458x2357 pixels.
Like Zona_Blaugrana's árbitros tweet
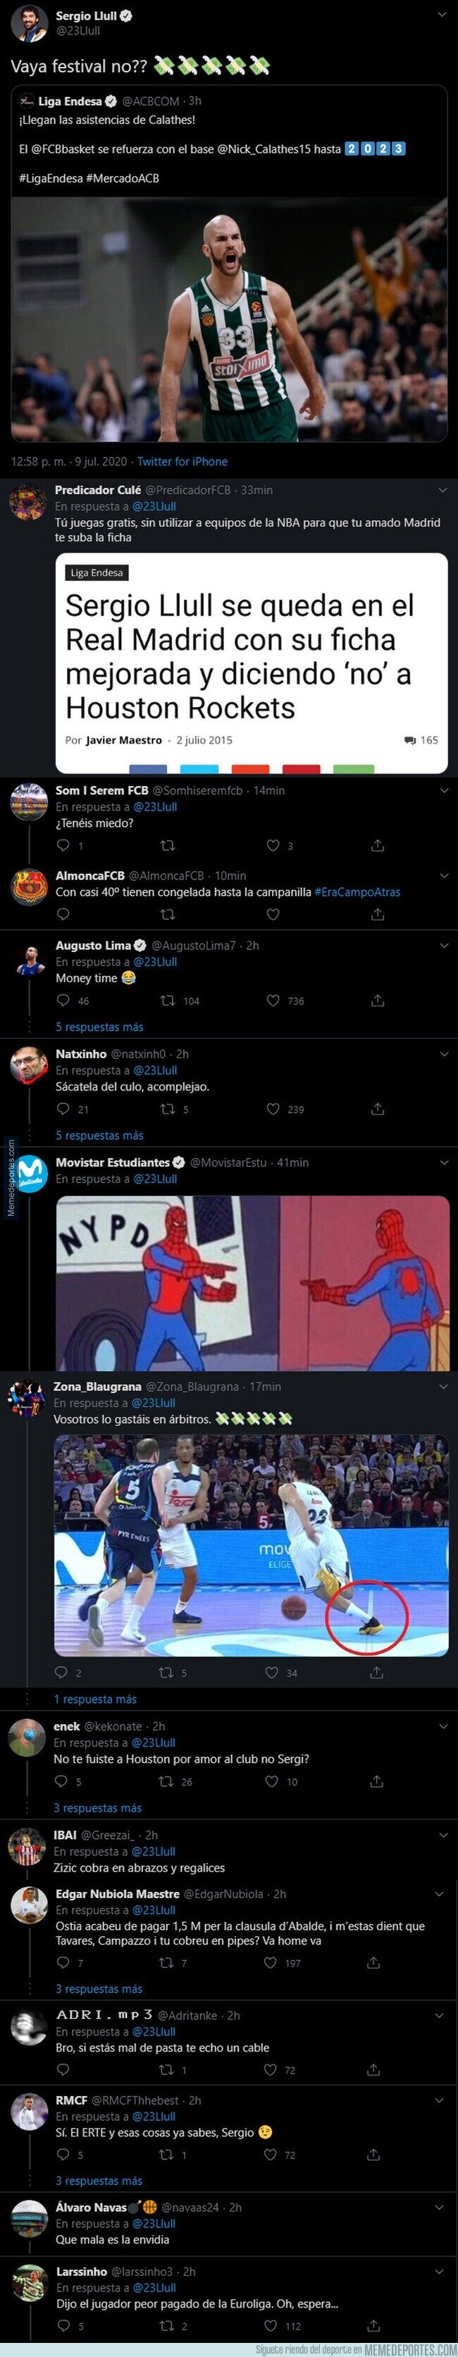tap(271, 1673)
